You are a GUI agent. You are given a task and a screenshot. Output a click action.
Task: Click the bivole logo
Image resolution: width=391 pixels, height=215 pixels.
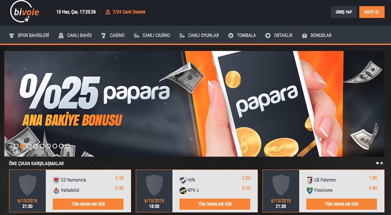click(24, 12)
